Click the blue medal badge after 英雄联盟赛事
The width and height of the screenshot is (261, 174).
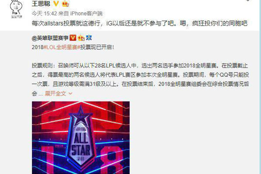[89, 38]
